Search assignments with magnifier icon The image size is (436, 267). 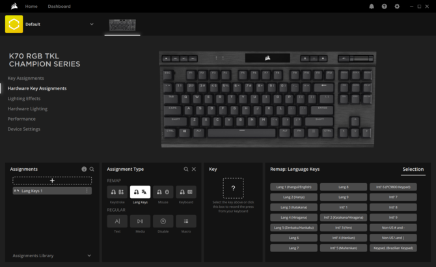click(x=92, y=169)
